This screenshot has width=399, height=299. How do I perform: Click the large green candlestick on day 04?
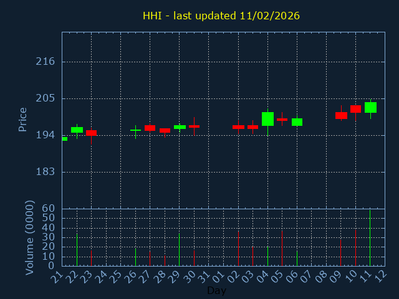267,119
